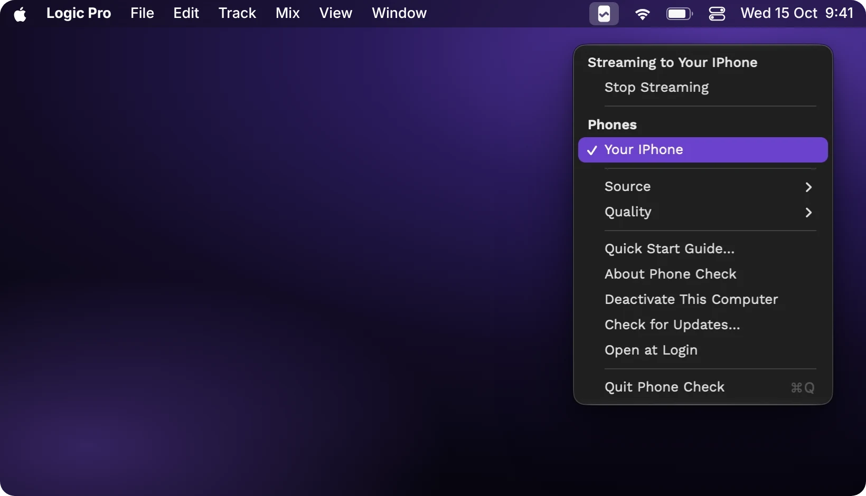Viewport: 866px width, 496px height.
Task: Click the battery status icon
Action: pyautogui.click(x=680, y=14)
